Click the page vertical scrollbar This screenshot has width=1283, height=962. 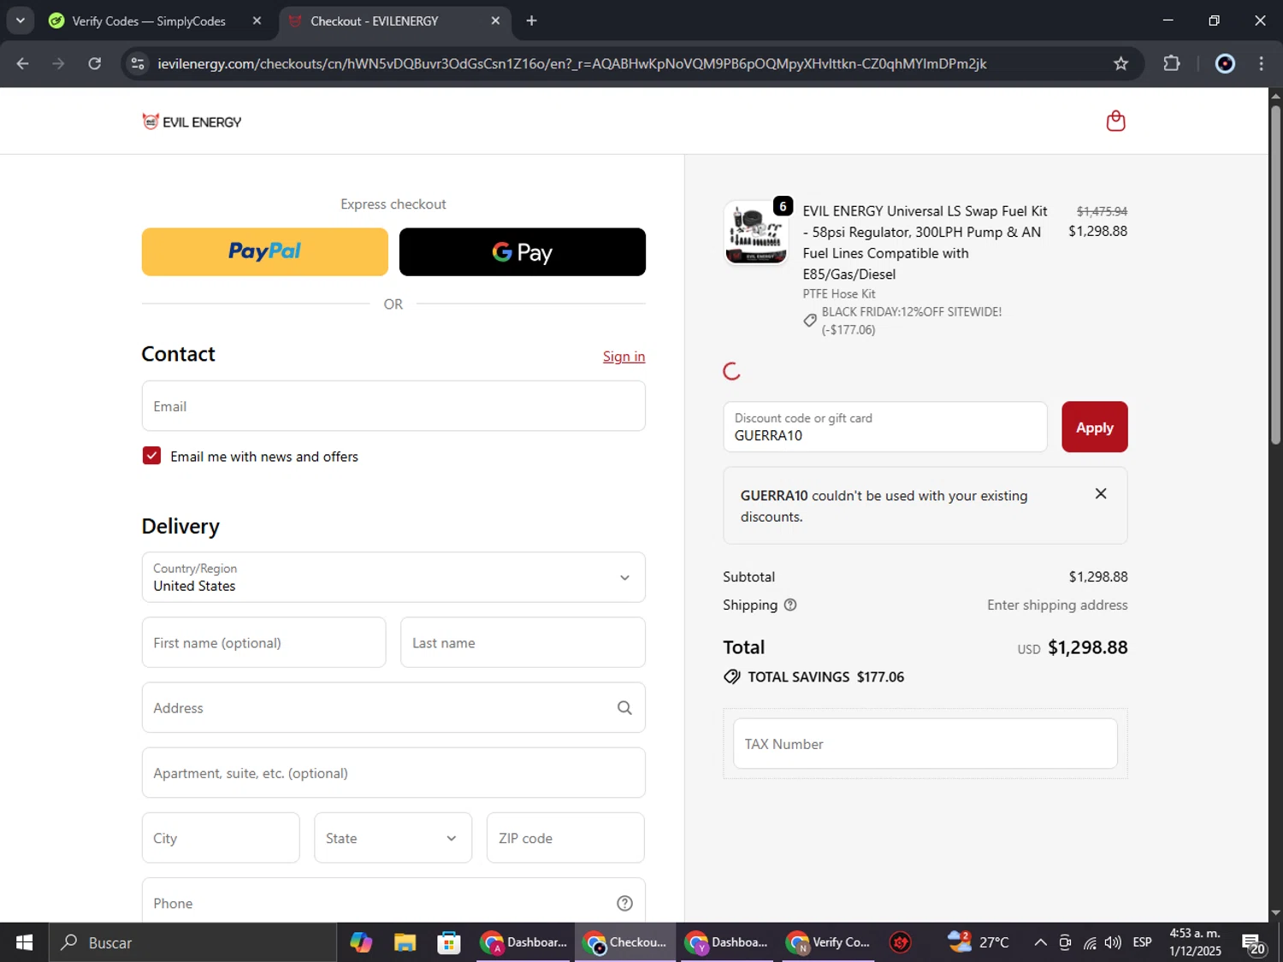[1275, 274]
